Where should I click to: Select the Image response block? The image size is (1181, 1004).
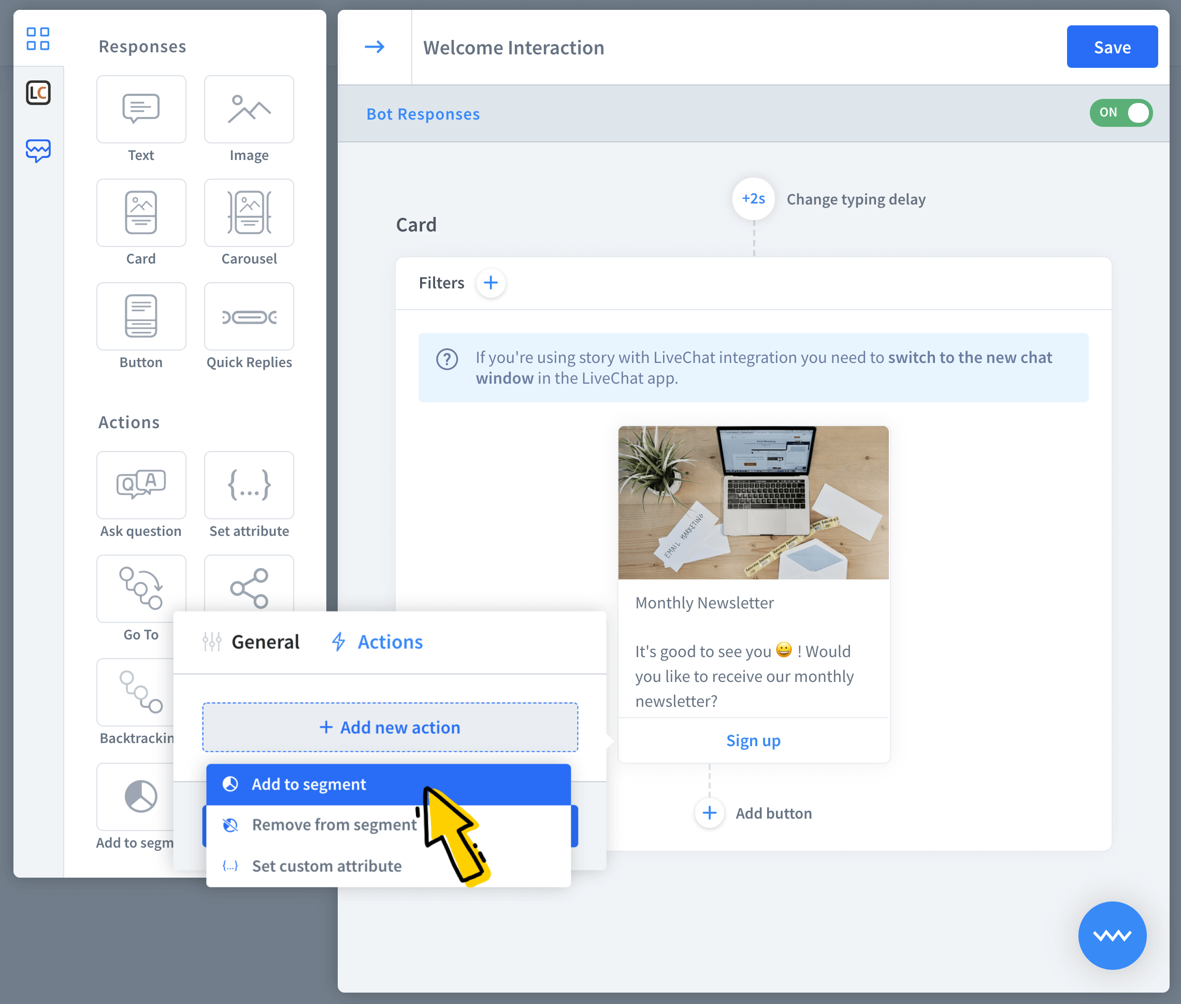(249, 109)
